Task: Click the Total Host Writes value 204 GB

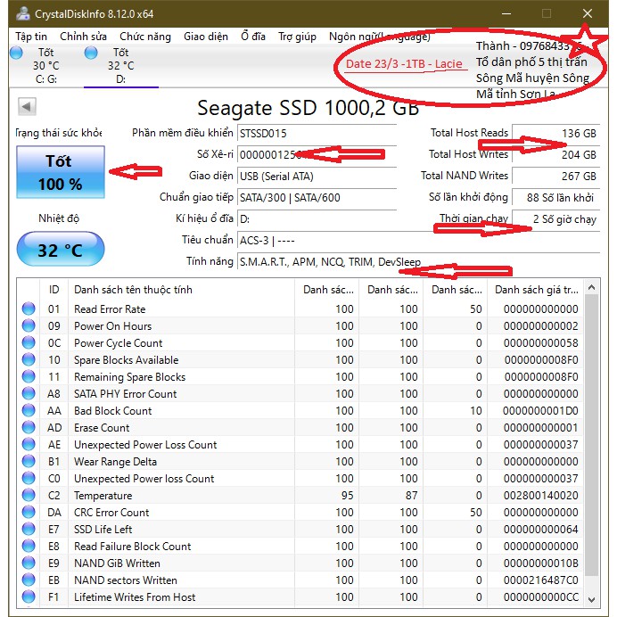Action: point(555,154)
